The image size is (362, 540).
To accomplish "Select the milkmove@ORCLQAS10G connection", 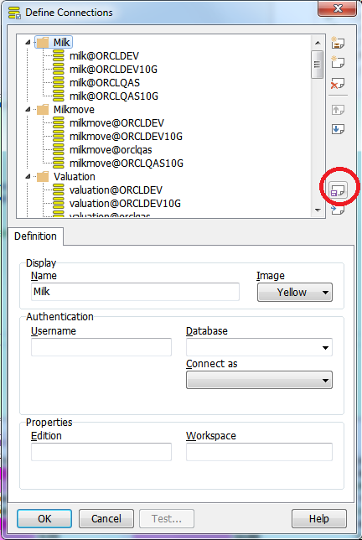I will click(x=127, y=164).
